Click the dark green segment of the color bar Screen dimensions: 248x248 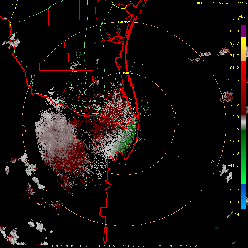pos(243,157)
